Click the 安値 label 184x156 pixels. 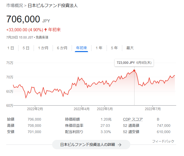pyautogui.click(x=11, y=132)
